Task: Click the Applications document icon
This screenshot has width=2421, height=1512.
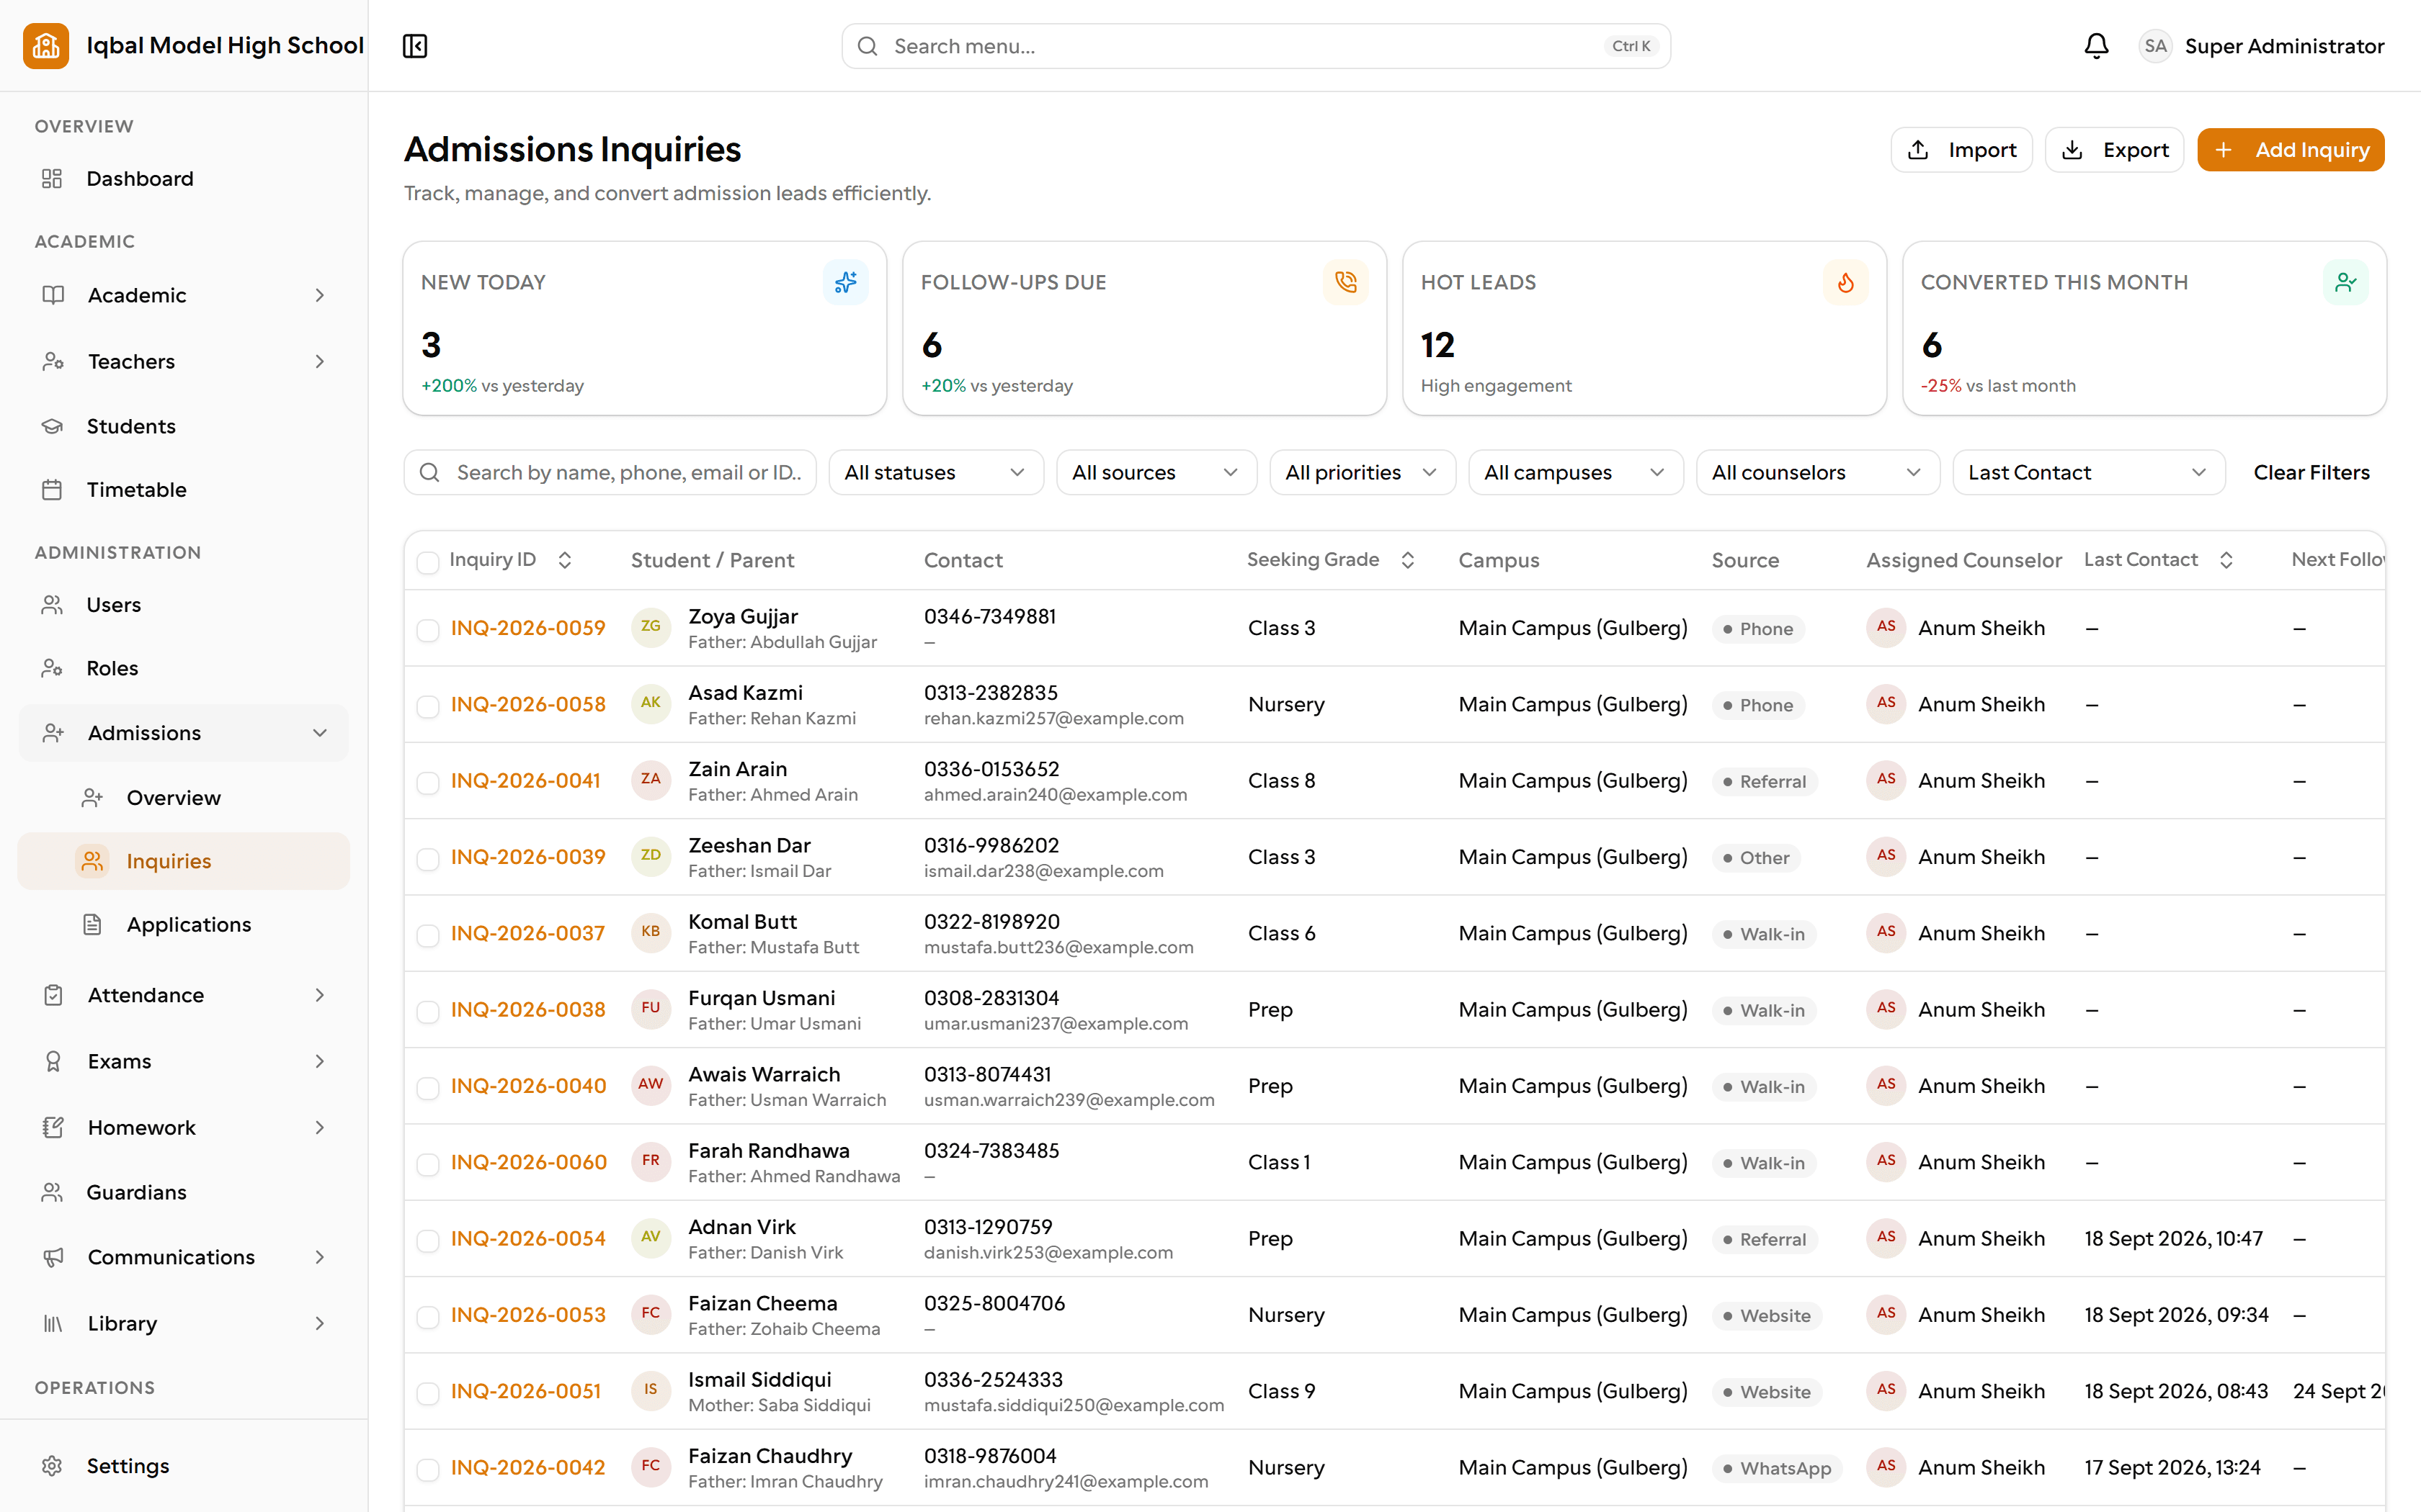Action: [92, 925]
